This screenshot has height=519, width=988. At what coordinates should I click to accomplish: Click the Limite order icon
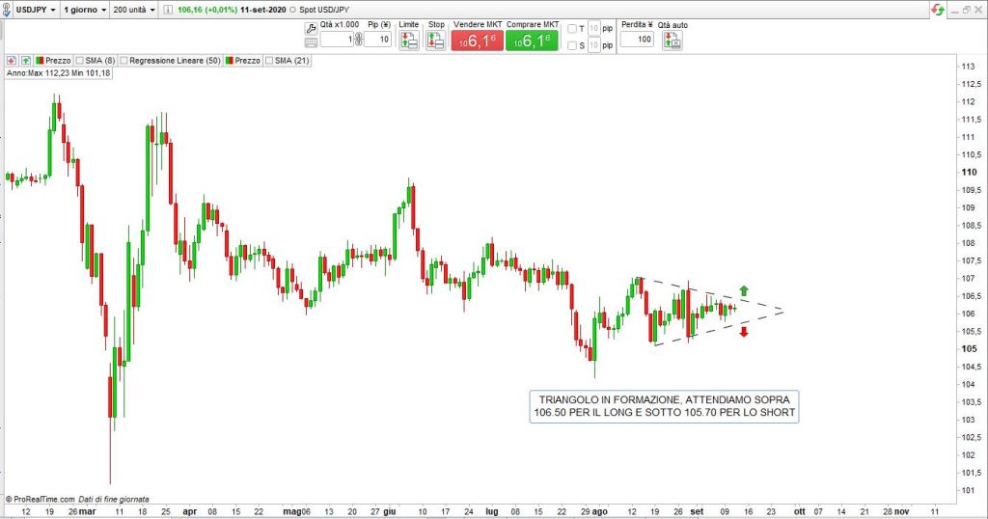click(x=409, y=41)
